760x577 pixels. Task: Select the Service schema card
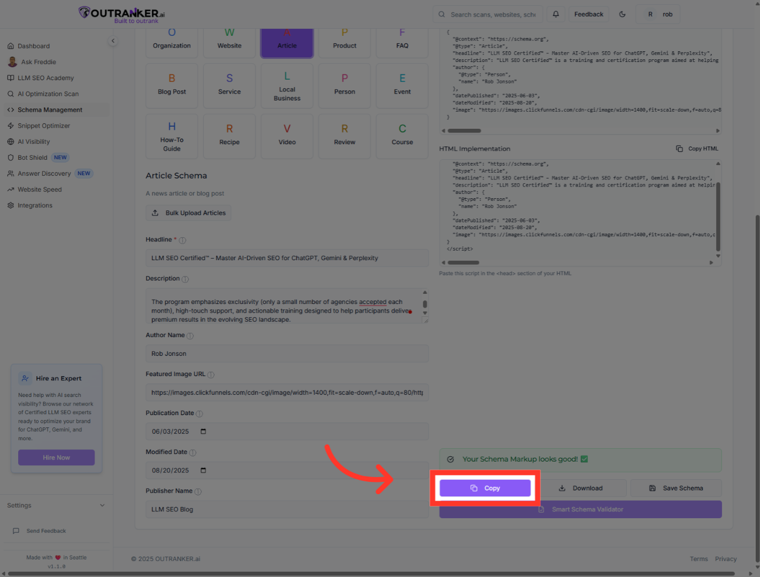(229, 85)
